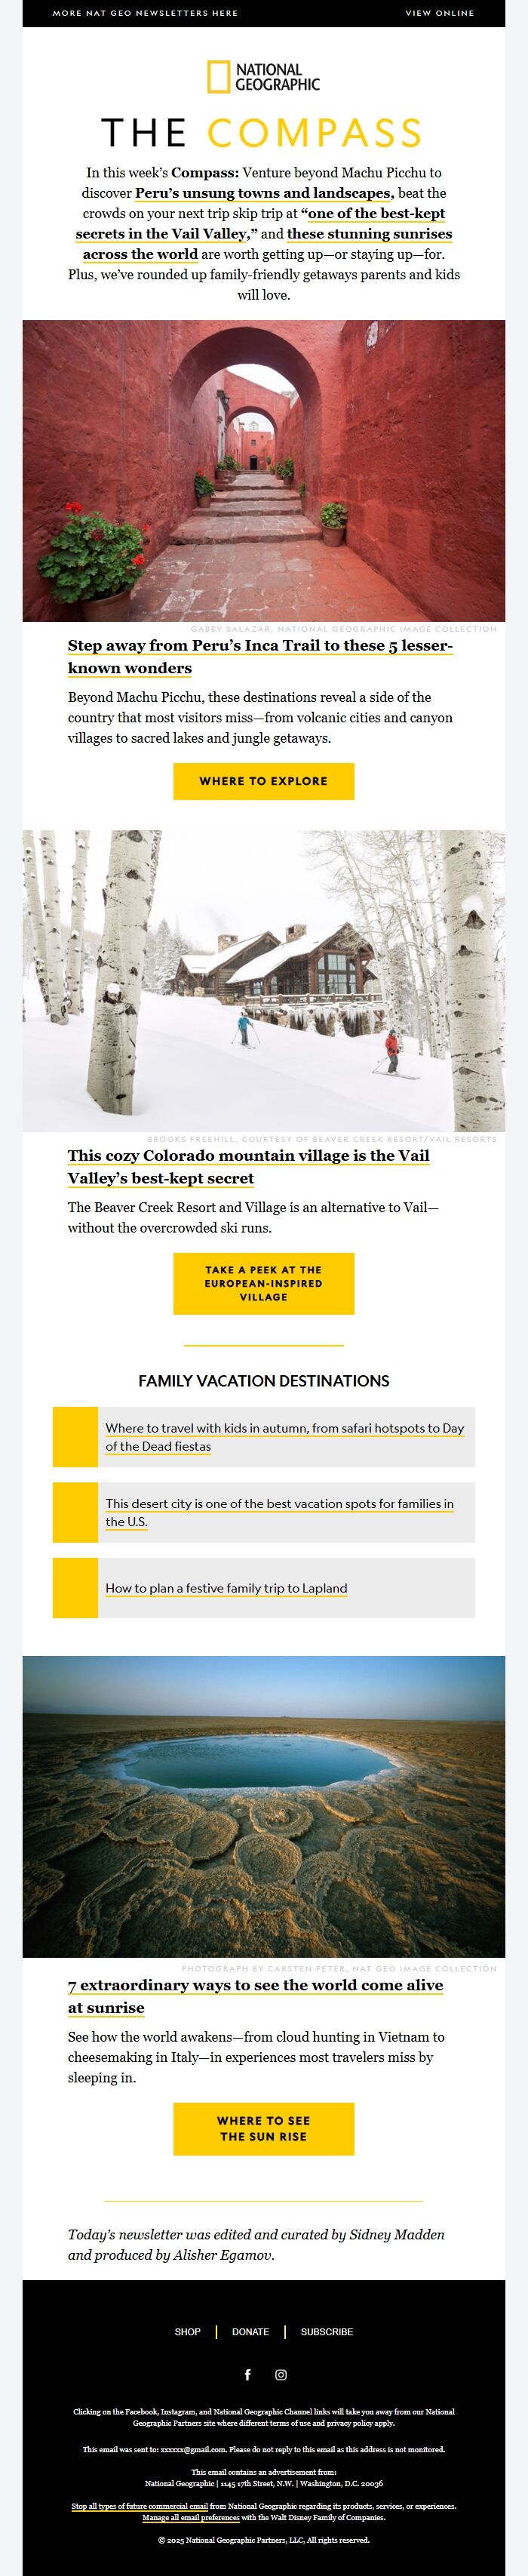Click the View Online link
The image size is (528, 2576).
(439, 13)
